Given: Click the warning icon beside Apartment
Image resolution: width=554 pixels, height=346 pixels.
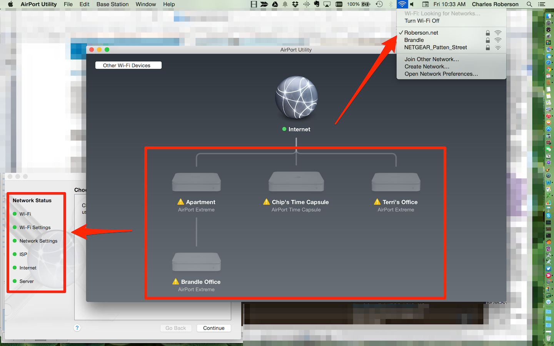Looking at the screenshot, I should pos(181,202).
